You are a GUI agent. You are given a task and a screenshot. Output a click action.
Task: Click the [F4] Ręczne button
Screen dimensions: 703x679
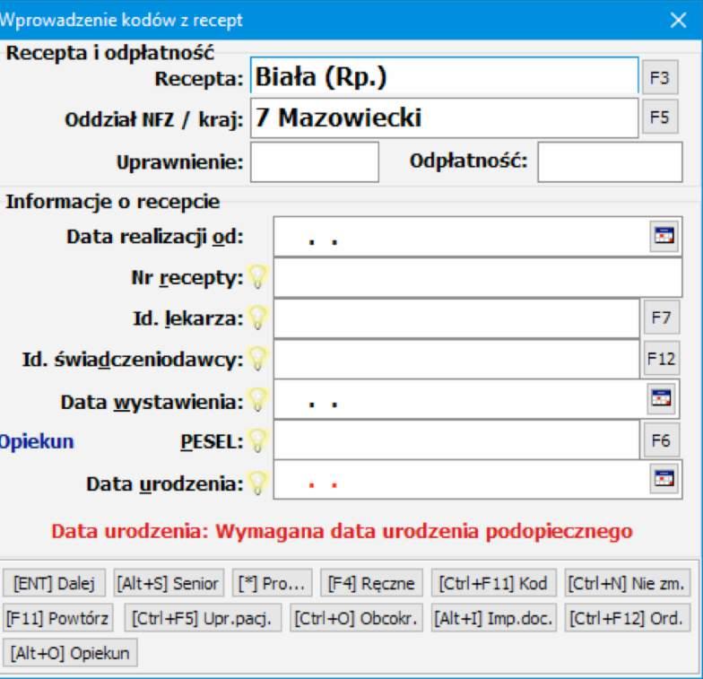pyautogui.click(x=371, y=583)
